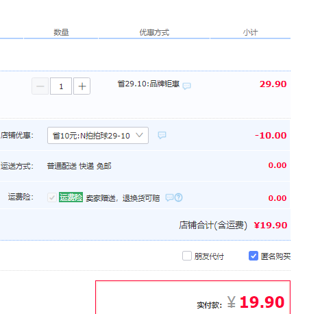The image size is (309, 314).
Task: Click question mark help icon for 运费险
Action: 179,197
